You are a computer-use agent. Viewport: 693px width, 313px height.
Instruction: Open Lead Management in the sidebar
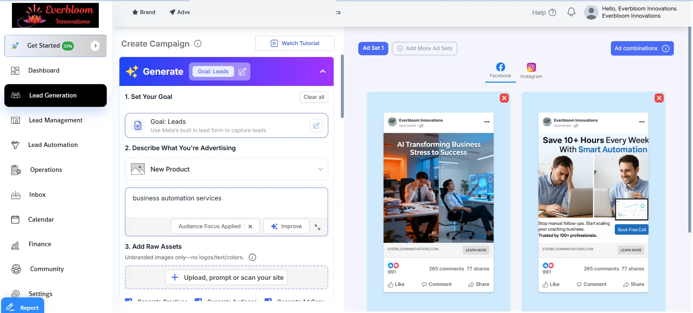[x=55, y=120]
